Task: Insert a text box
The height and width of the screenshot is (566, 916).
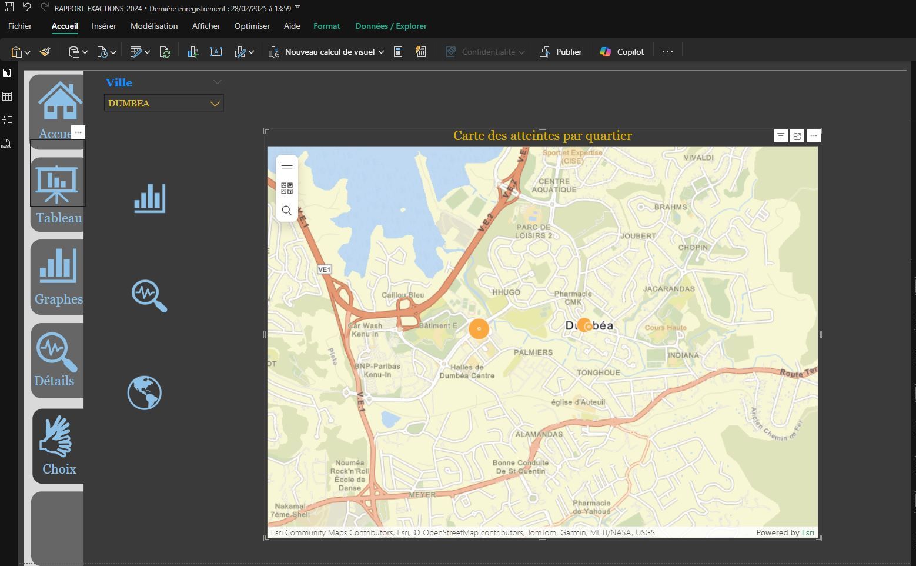Action: (216, 52)
